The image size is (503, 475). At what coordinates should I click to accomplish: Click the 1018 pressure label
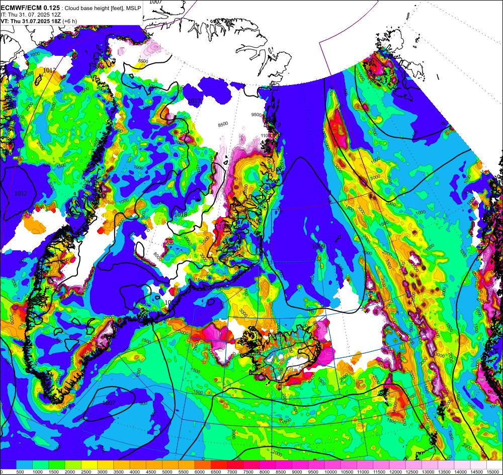tap(181, 214)
